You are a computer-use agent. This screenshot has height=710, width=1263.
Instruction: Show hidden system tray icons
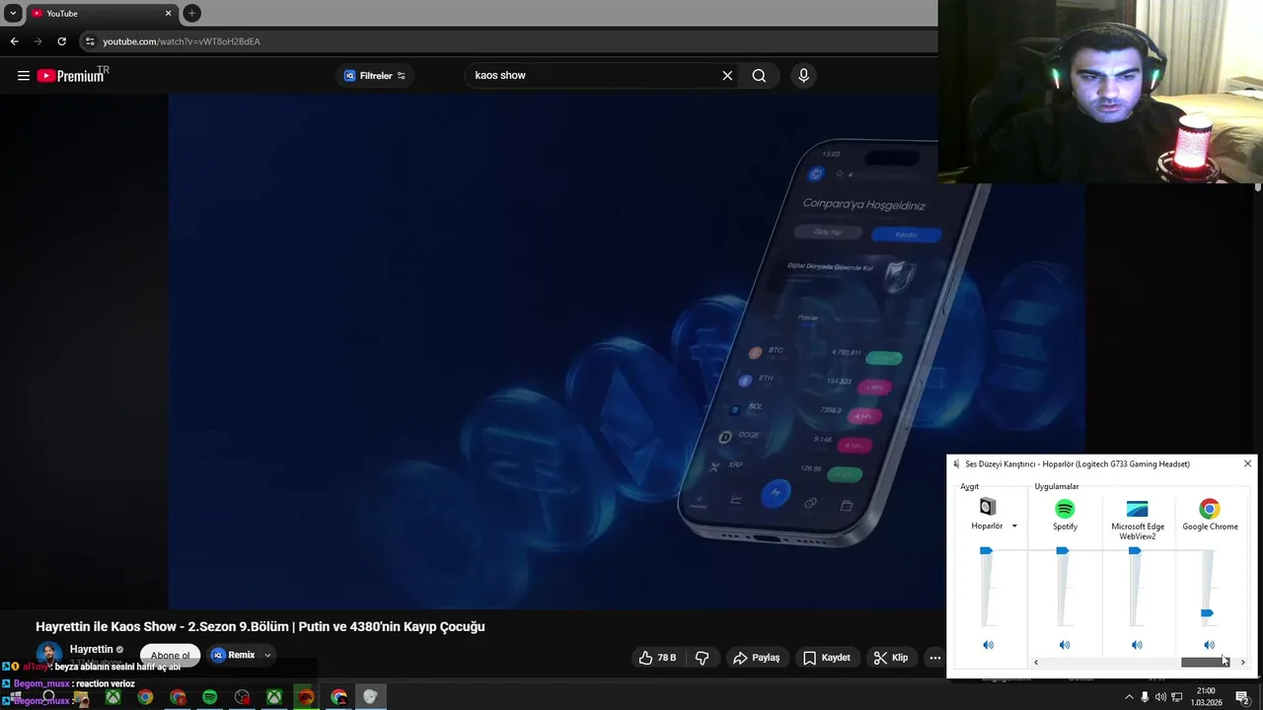[1129, 697]
